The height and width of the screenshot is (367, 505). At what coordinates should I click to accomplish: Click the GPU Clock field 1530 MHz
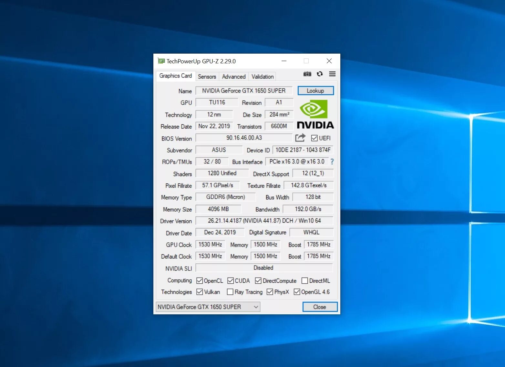coord(210,245)
